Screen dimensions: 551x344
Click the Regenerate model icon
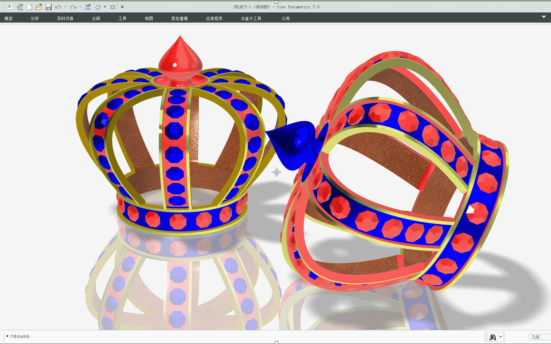[x=88, y=7]
